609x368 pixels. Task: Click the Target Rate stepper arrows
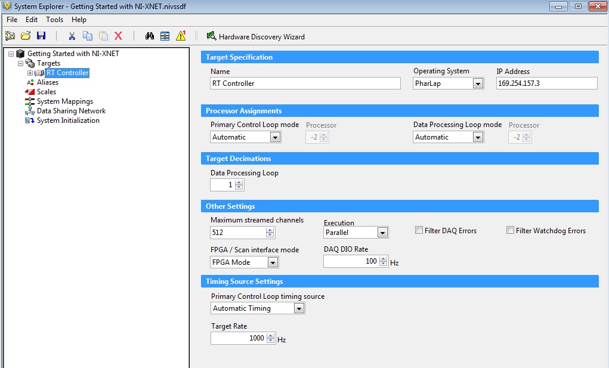click(271, 338)
